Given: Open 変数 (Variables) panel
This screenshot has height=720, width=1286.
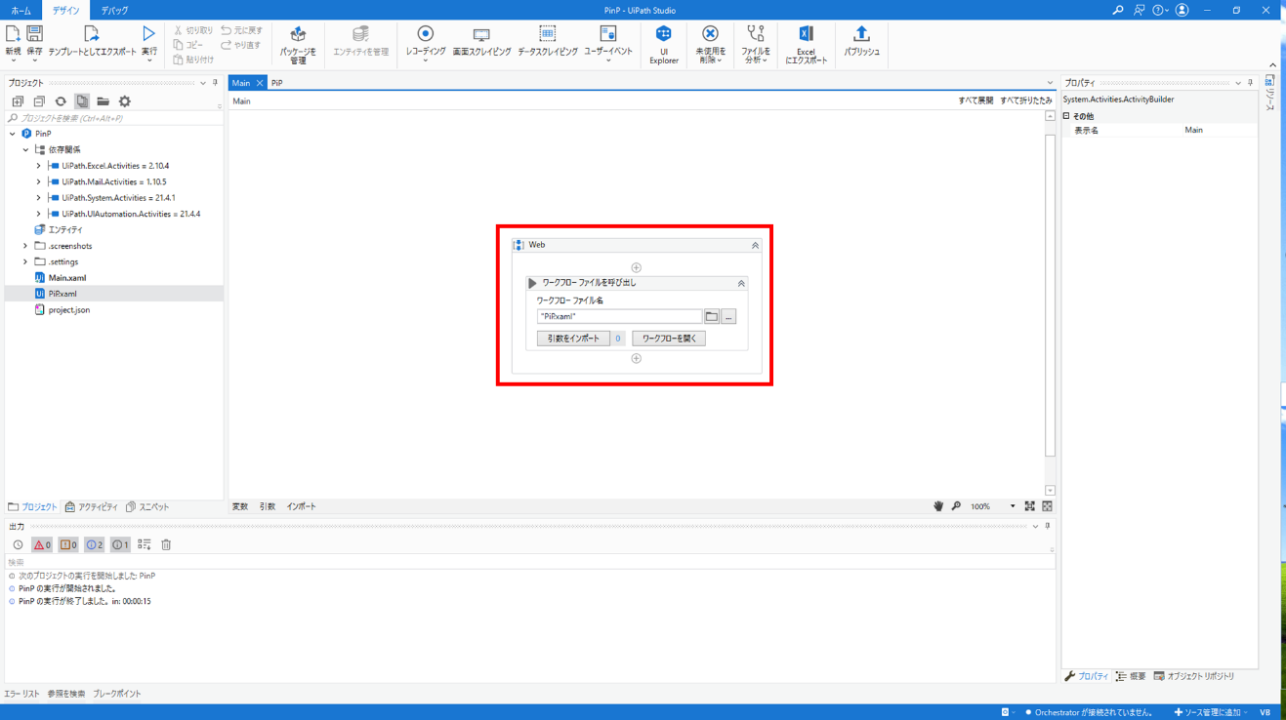Looking at the screenshot, I should point(240,507).
